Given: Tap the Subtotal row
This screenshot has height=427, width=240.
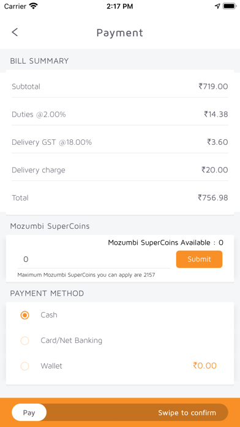Looking at the screenshot, I should click(x=120, y=87).
